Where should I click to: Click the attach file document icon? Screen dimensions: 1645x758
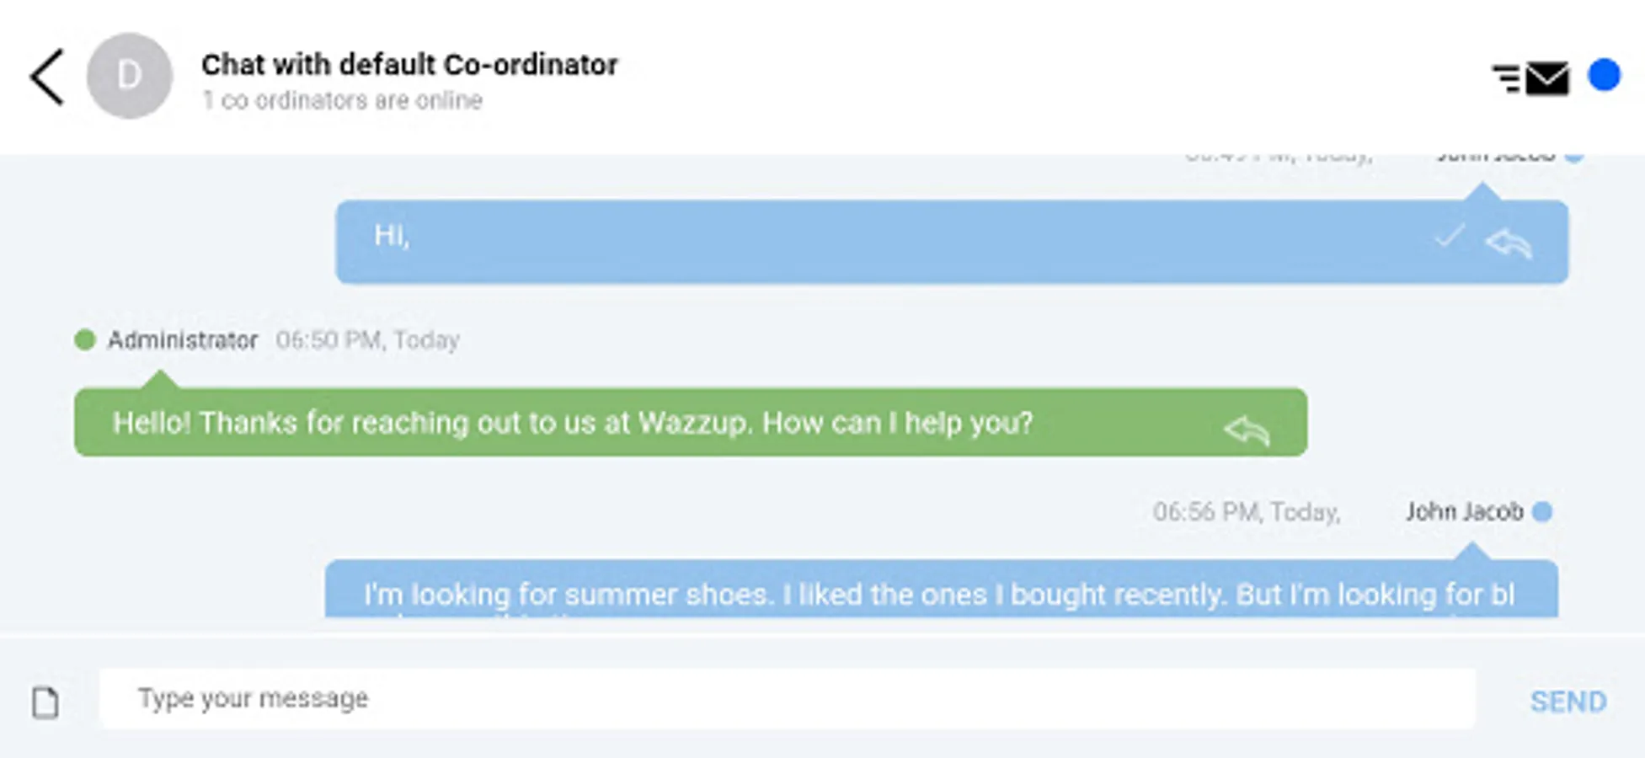[45, 702]
